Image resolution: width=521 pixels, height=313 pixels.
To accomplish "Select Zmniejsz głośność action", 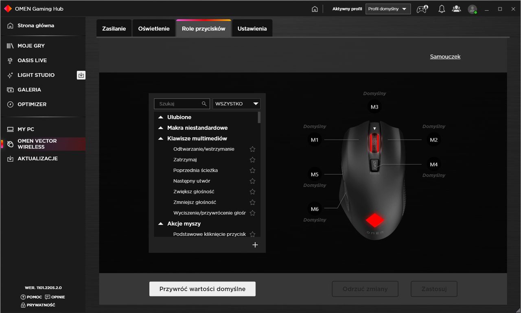I will 195,202.
